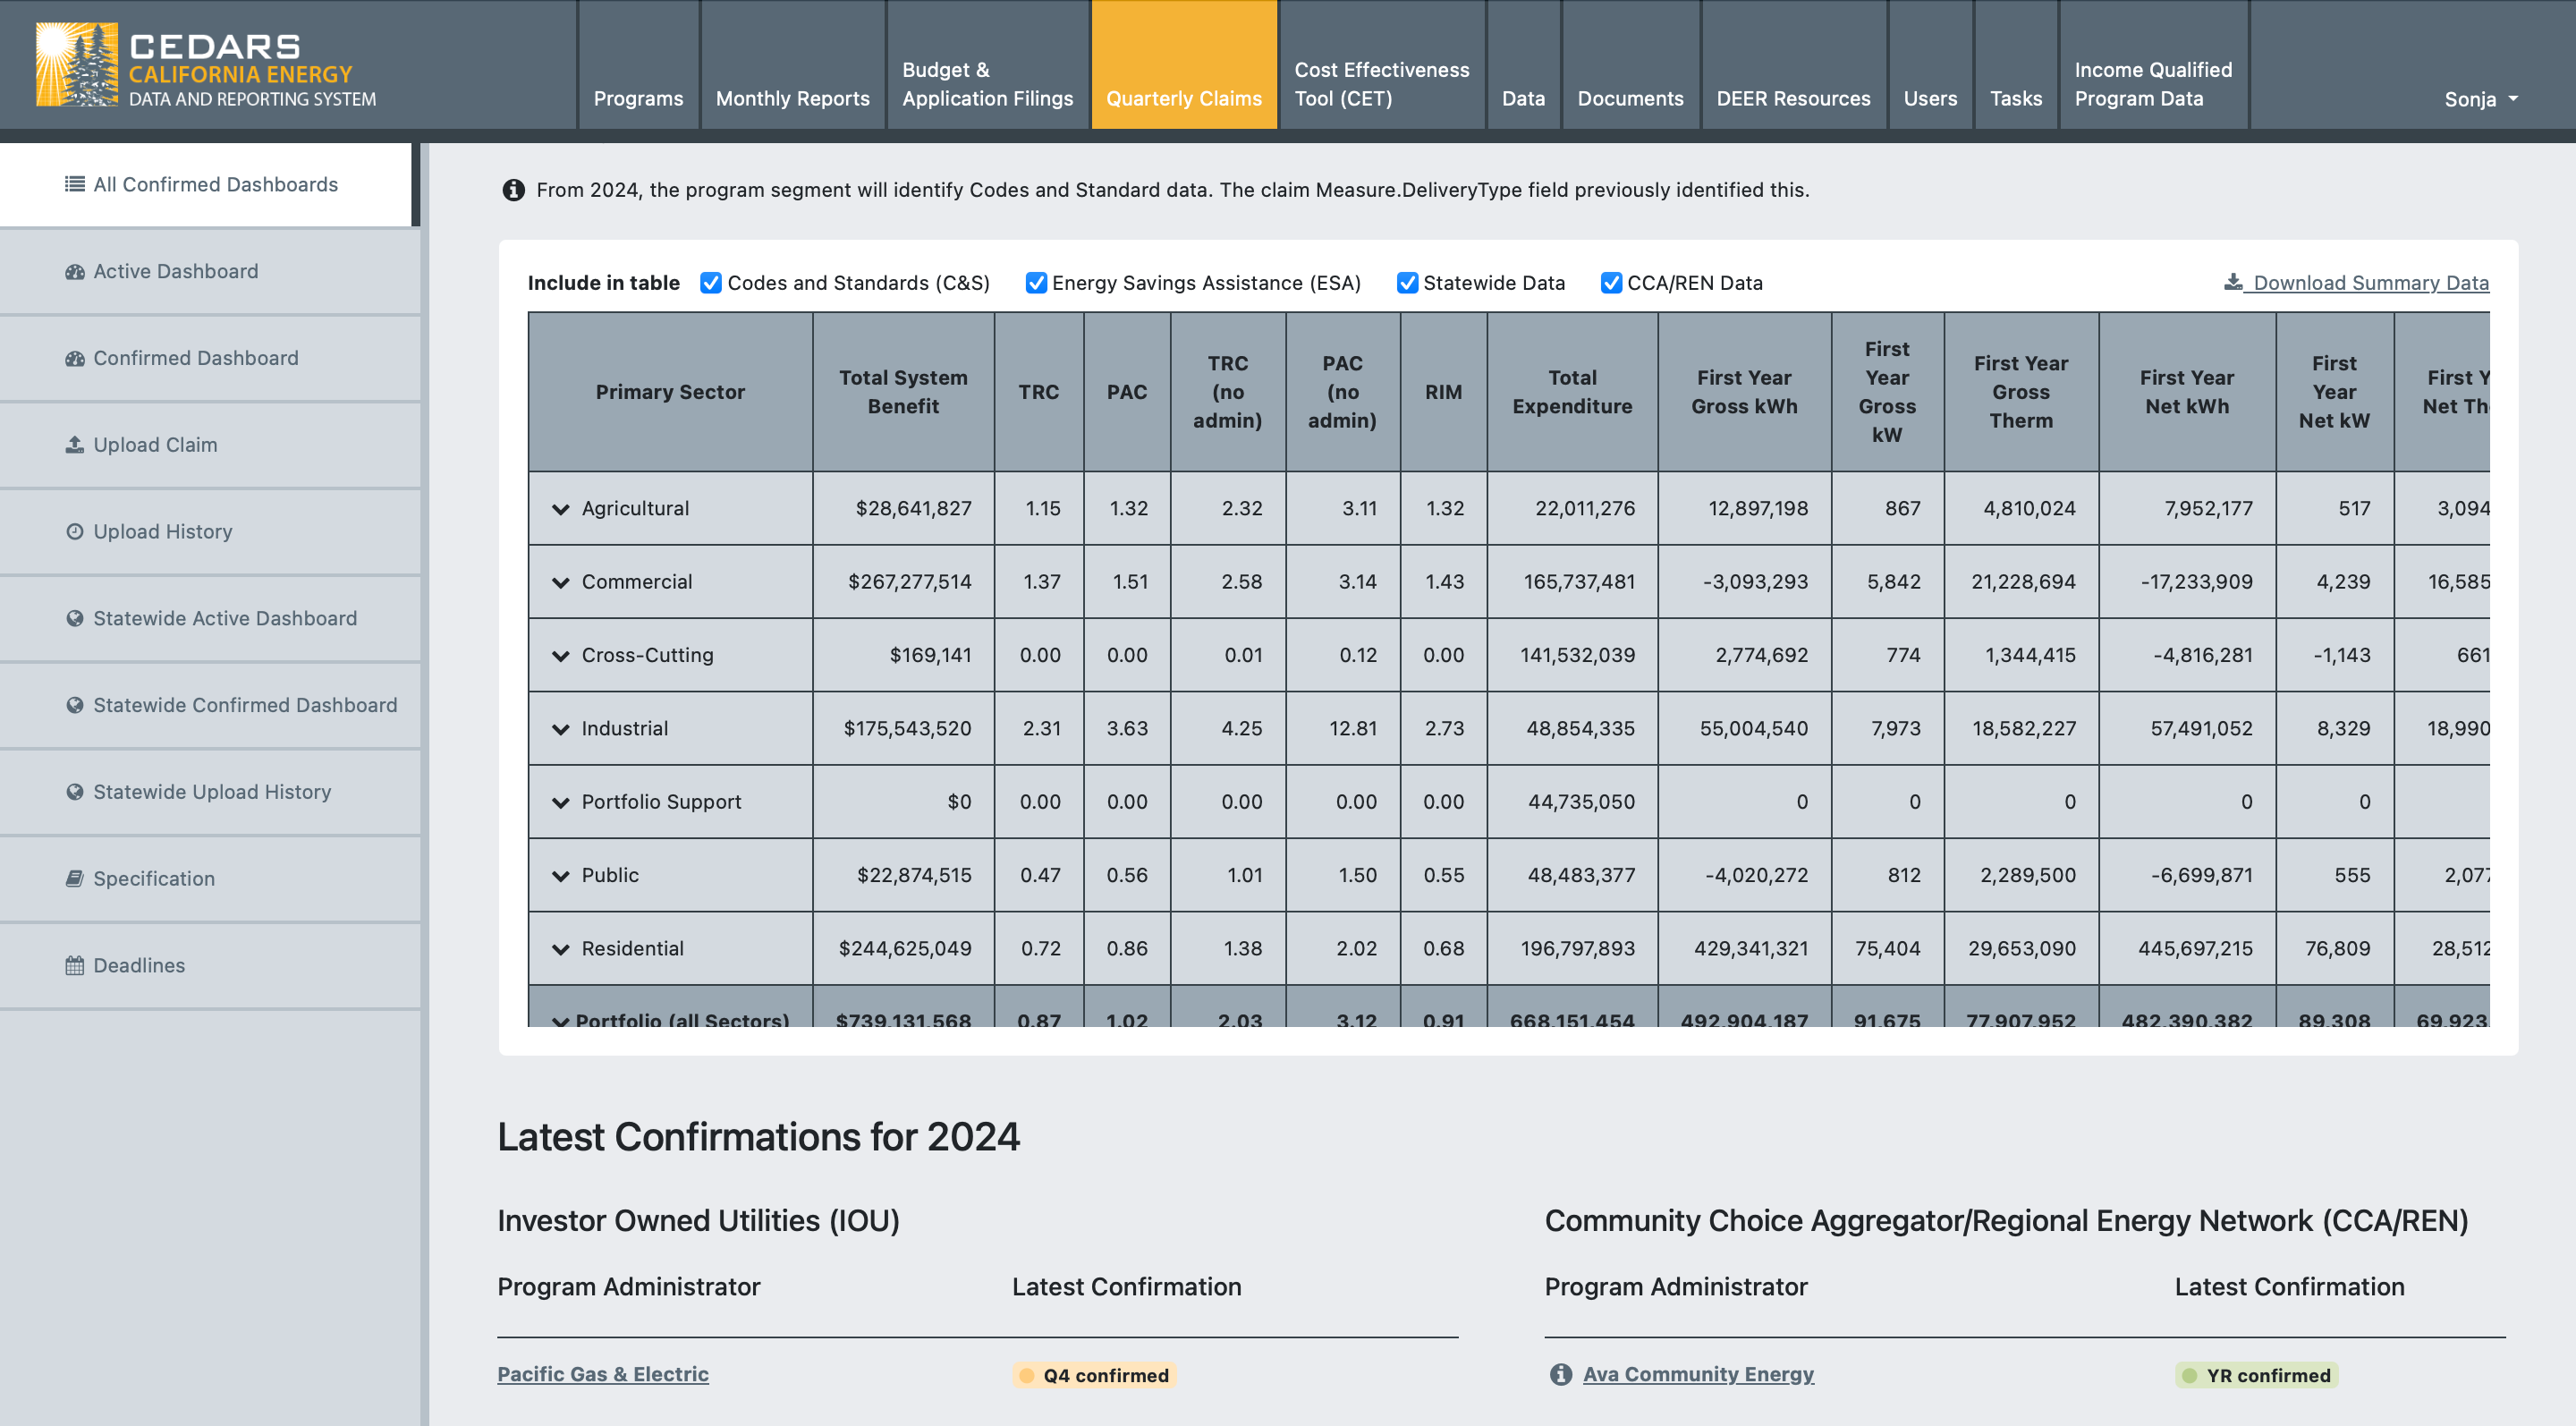Image resolution: width=2576 pixels, height=1426 pixels.
Task: Click the Upload Claim upload icon
Action: [75, 444]
